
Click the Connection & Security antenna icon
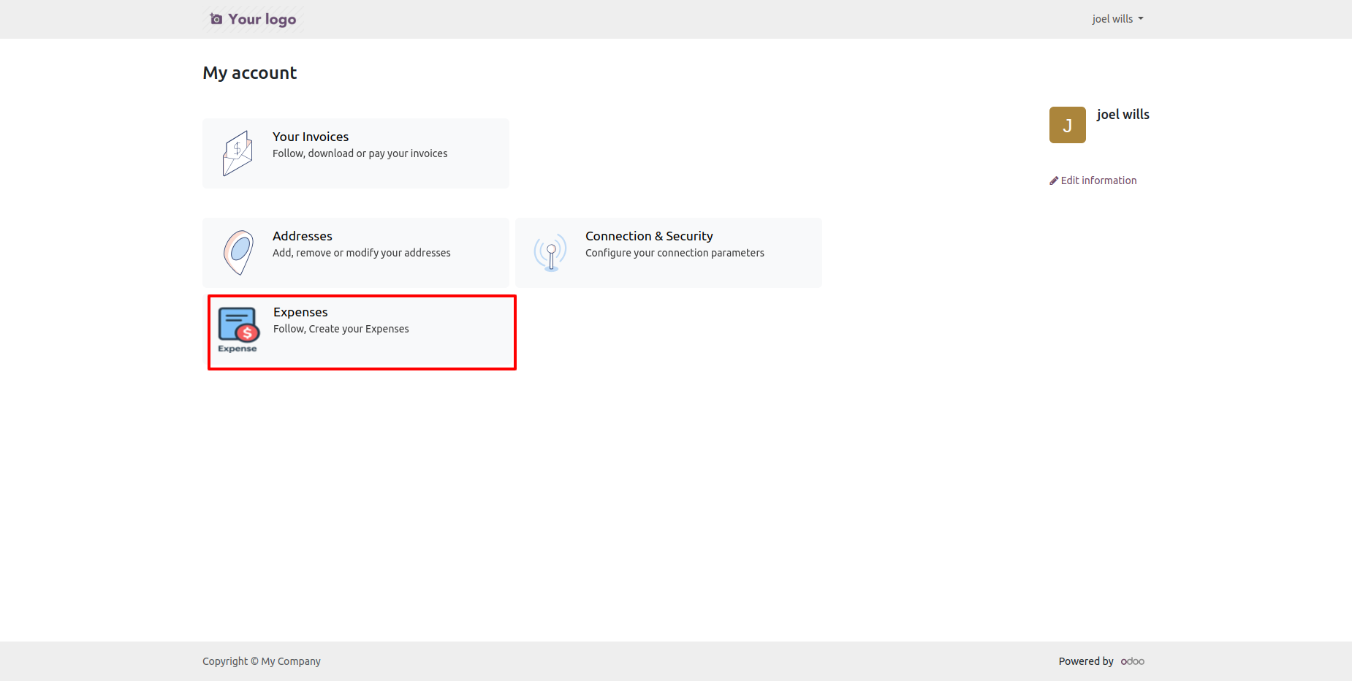pos(550,253)
